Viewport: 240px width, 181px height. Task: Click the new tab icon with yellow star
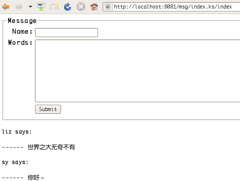point(54,7)
